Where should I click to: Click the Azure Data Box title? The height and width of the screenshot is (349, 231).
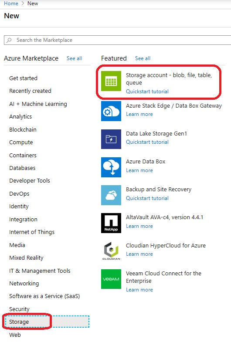pos(146,162)
